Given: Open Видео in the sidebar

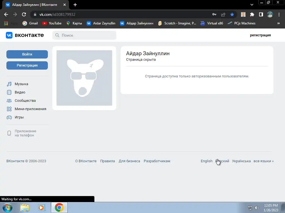Looking at the screenshot, I should tap(16, 92).
